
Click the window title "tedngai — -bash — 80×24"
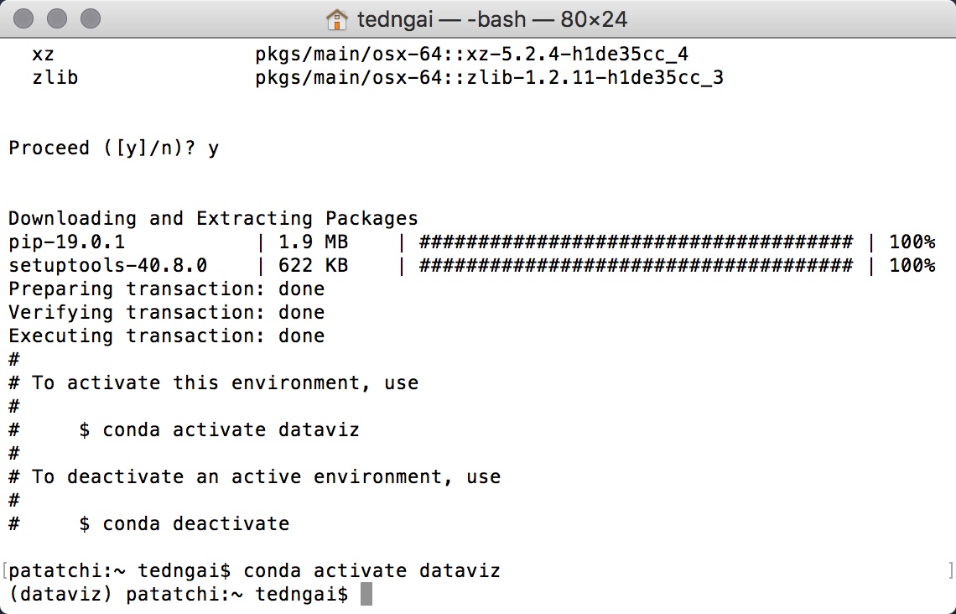coord(491,18)
